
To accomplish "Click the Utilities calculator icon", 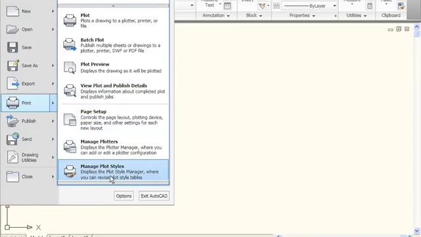I will (370, 6).
